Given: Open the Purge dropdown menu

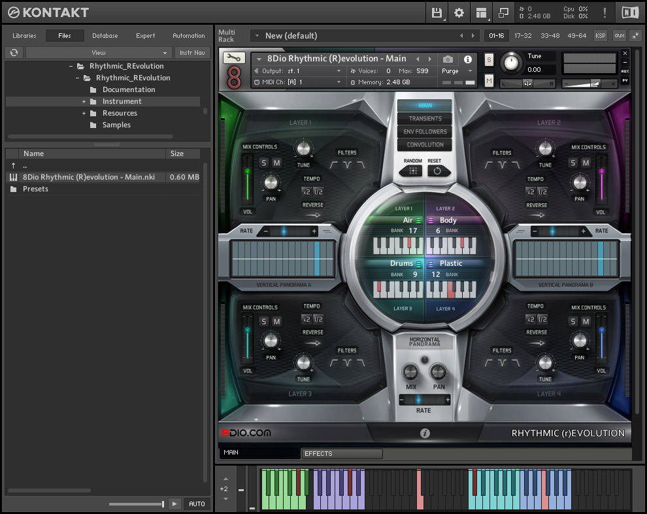Looking at the screenshot, I should click(x=457, y=71).
